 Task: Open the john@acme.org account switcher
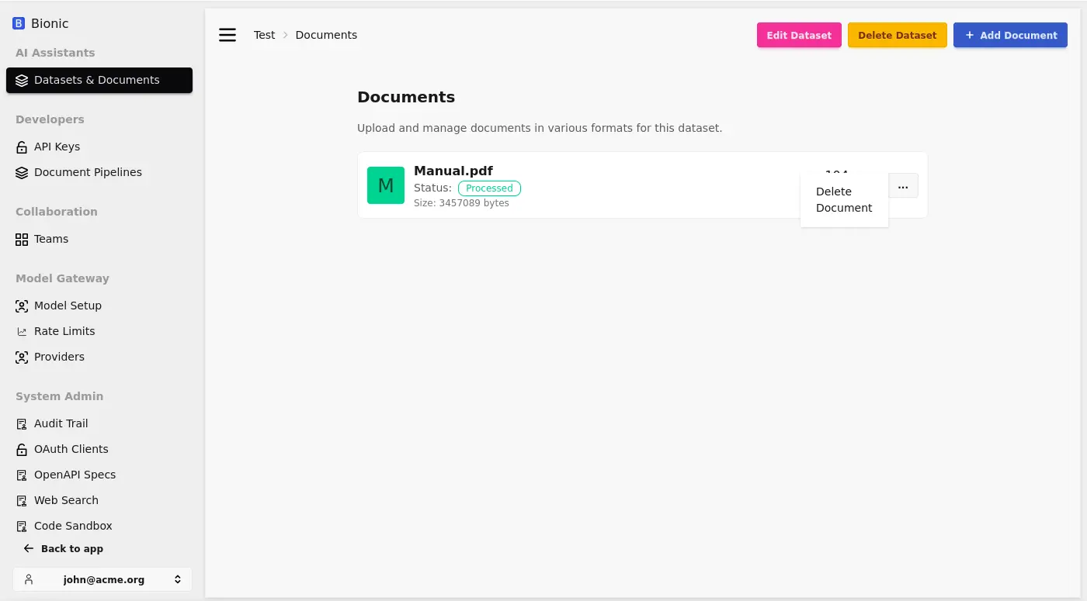(102, 579)
